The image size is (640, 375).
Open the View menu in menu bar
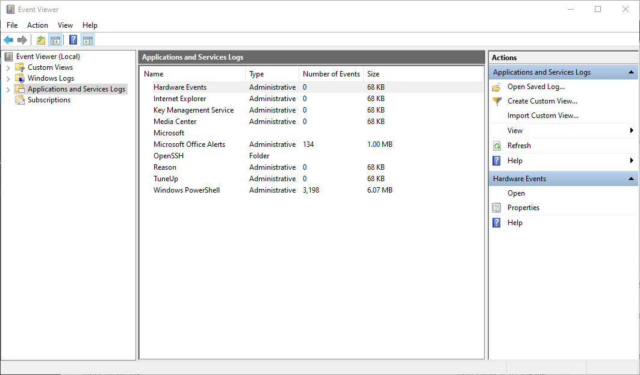point(65,25)
